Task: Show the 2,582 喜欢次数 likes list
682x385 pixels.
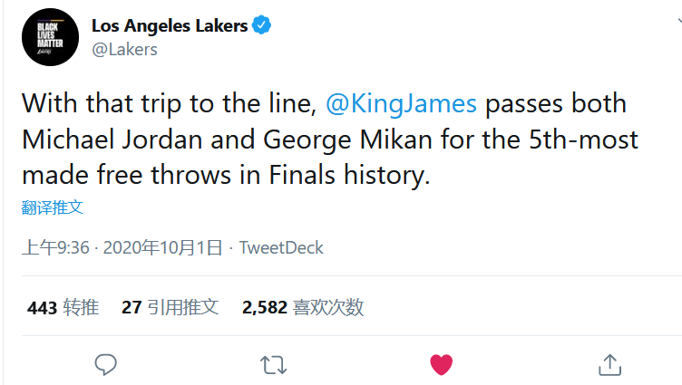Action: tap(303, 307)
